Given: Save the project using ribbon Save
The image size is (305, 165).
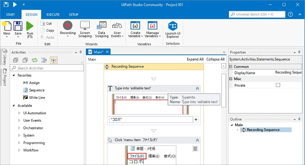Looking at the screenshot, I should pyautogui.click(x=18, y=29).
